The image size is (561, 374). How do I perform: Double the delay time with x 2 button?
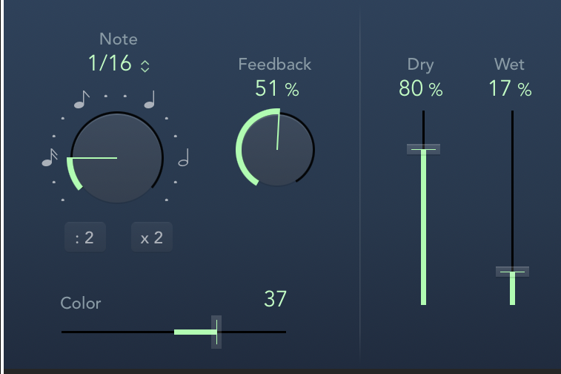[x=152, y=237]
